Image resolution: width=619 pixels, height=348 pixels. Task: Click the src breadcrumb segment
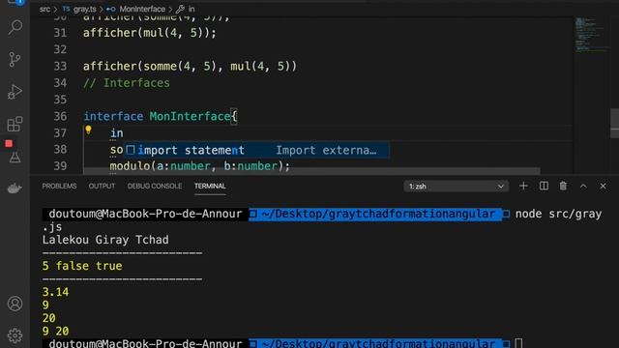coord(44,9)
